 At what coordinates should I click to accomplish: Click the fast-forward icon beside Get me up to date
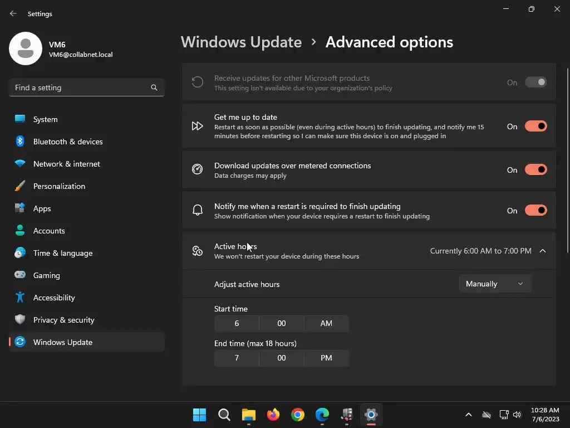click(198, 126)
